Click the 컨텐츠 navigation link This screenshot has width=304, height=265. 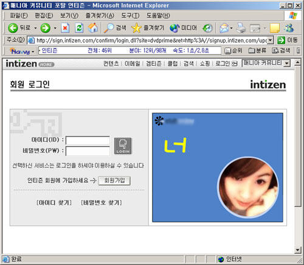[111, 63]
